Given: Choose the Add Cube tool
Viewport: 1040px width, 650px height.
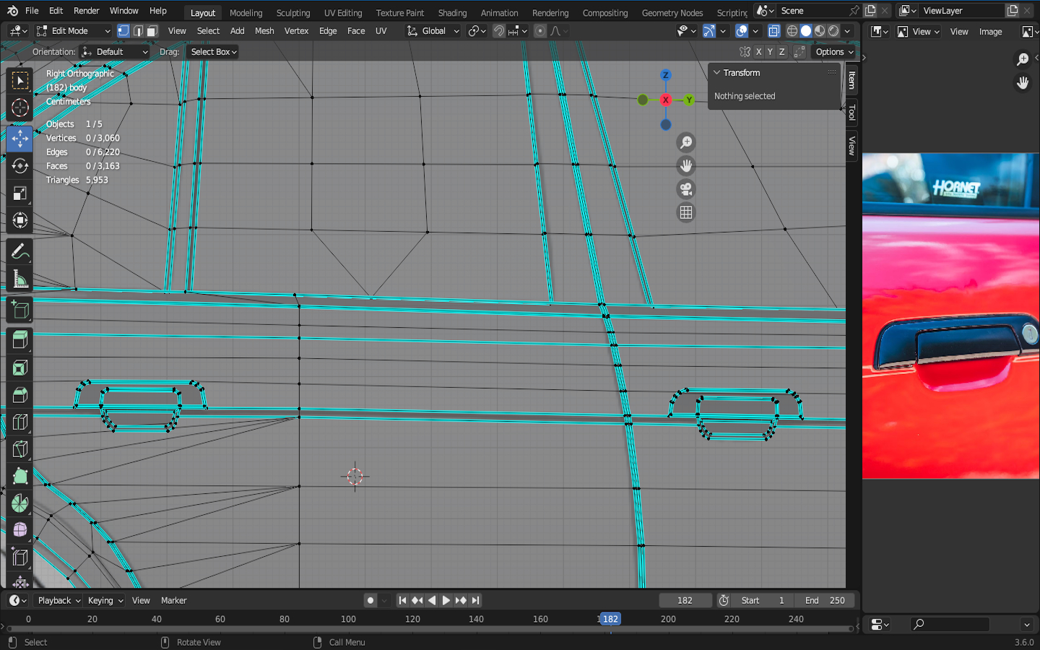Looking at the screenshot, I should (19, 311).
